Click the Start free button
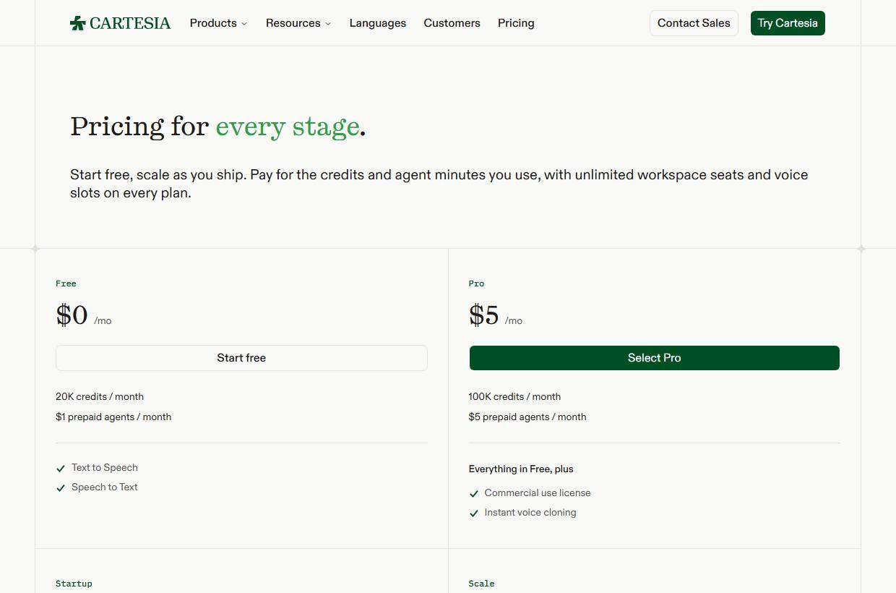The image size is (896, 593). (241, 358)
